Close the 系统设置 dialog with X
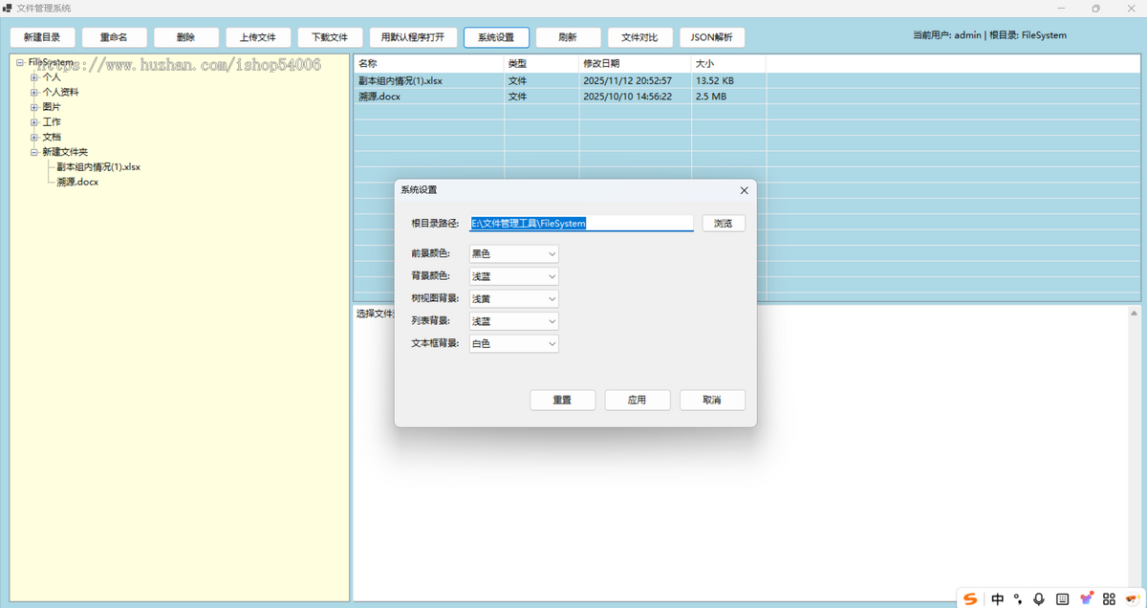Screen dimensions: 1147x608 click(744, 190)
